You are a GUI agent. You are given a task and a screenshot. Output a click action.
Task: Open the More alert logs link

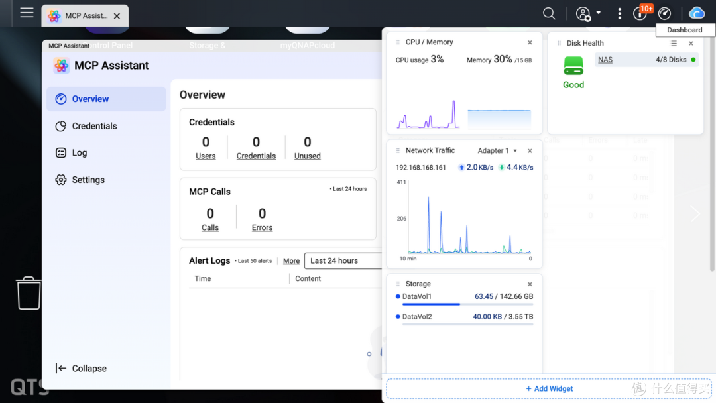coord(291,261)
